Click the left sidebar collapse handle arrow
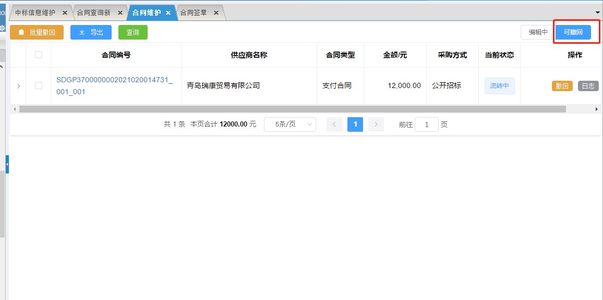Screen dimensions: 603x300 coord(7,165)
